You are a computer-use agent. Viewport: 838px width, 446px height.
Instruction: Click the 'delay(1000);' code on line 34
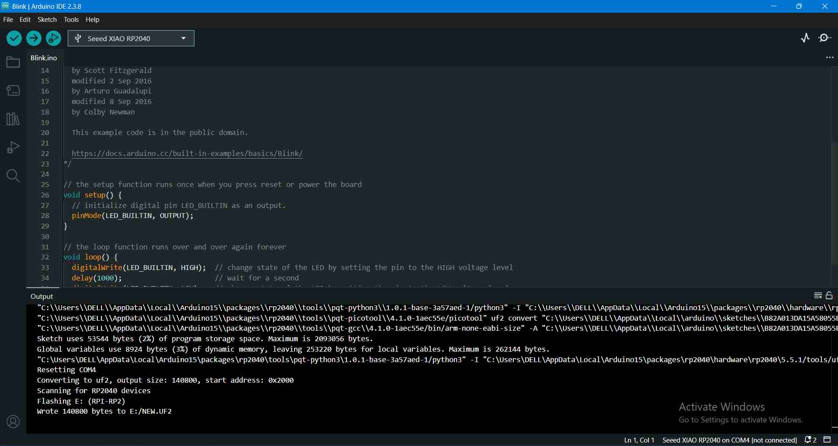click(97, 278)
